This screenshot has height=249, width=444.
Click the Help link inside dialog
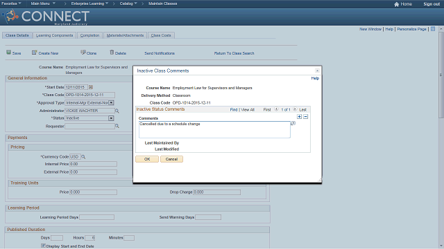[315, 78]
